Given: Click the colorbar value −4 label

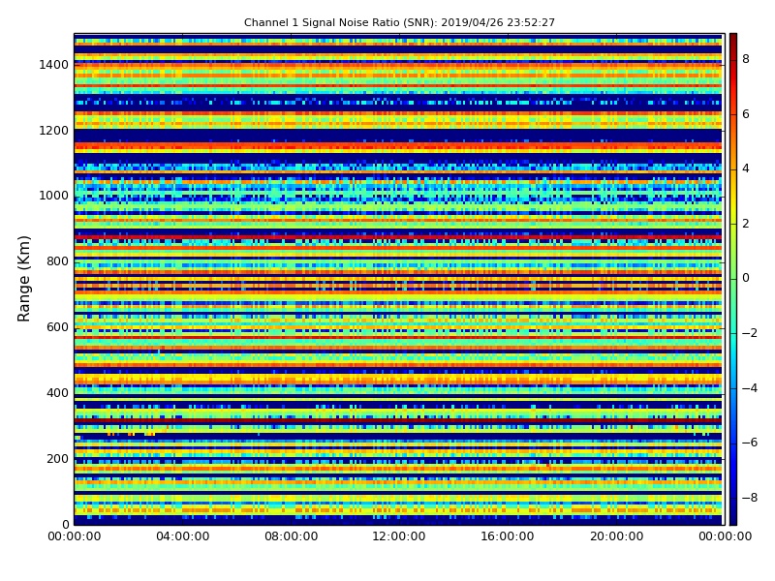Looking at the screenshot, I should pos(750,388).
